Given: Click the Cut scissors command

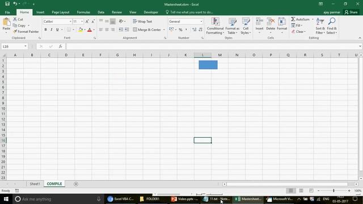Looking at the screenshot, I should pos(18,19).
